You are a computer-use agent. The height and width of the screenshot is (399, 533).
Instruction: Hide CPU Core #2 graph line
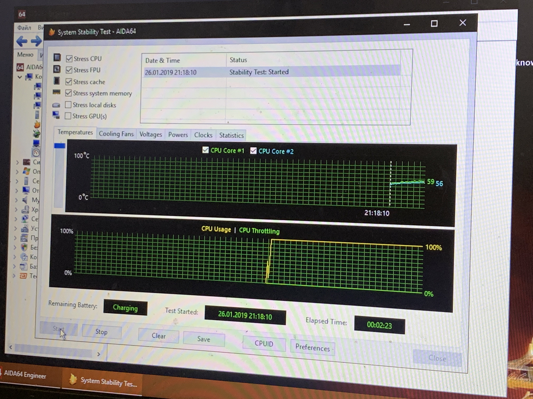253,151
